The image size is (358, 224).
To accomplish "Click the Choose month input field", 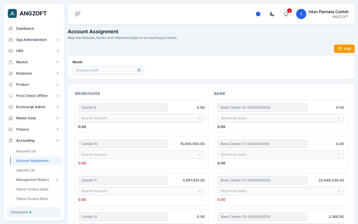I will (108, 70).
